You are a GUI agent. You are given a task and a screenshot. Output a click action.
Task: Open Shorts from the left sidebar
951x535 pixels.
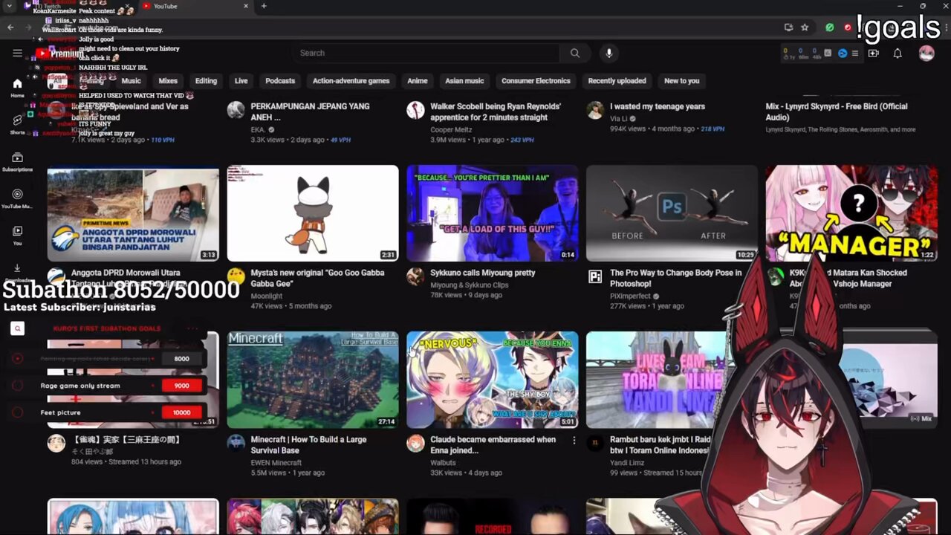[17, 124]
